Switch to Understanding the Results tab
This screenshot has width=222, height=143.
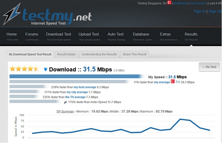(x=99, y=54)
